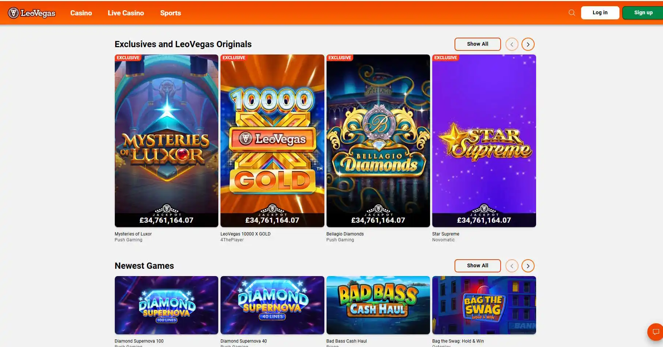Go to previous Newest Games carousel page
This screenshot has height=347, width=663.
512,266
